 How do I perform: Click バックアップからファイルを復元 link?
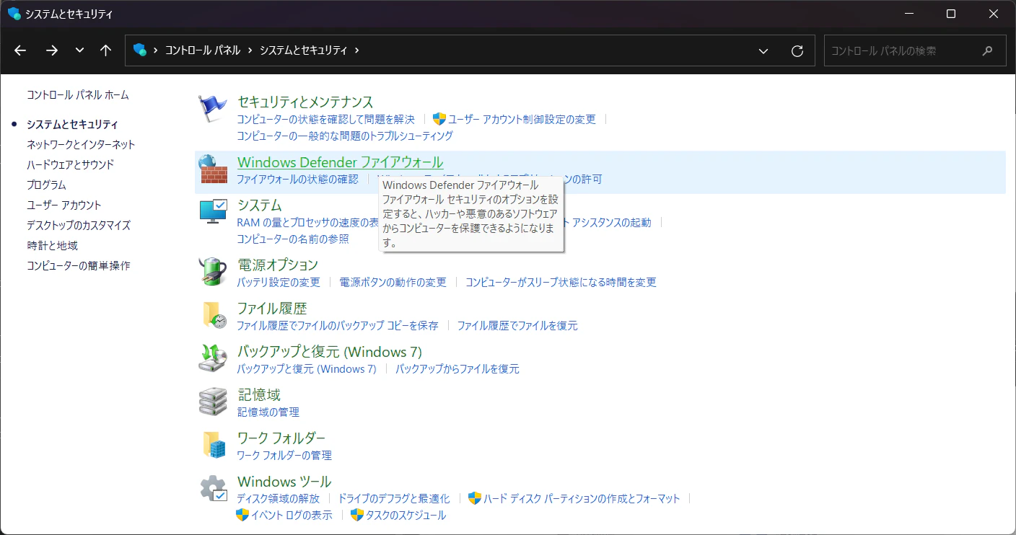pos(457,368)
